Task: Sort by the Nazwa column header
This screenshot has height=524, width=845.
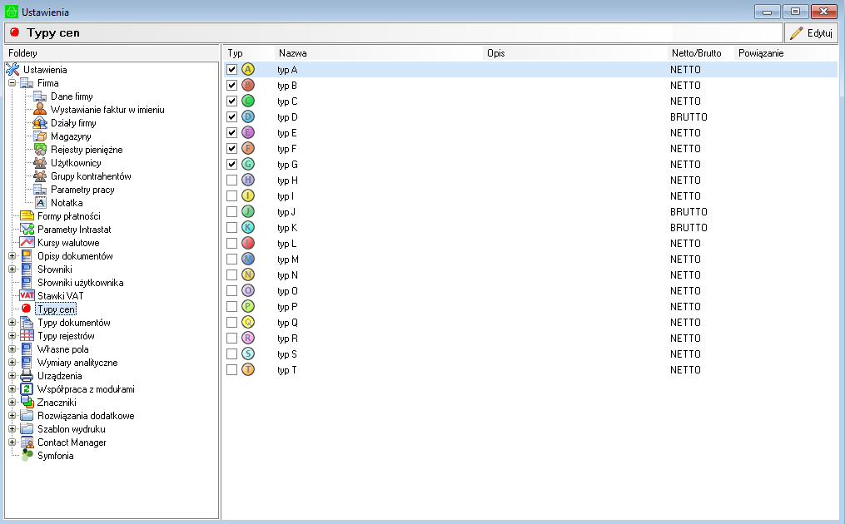Action: [292, 53]
